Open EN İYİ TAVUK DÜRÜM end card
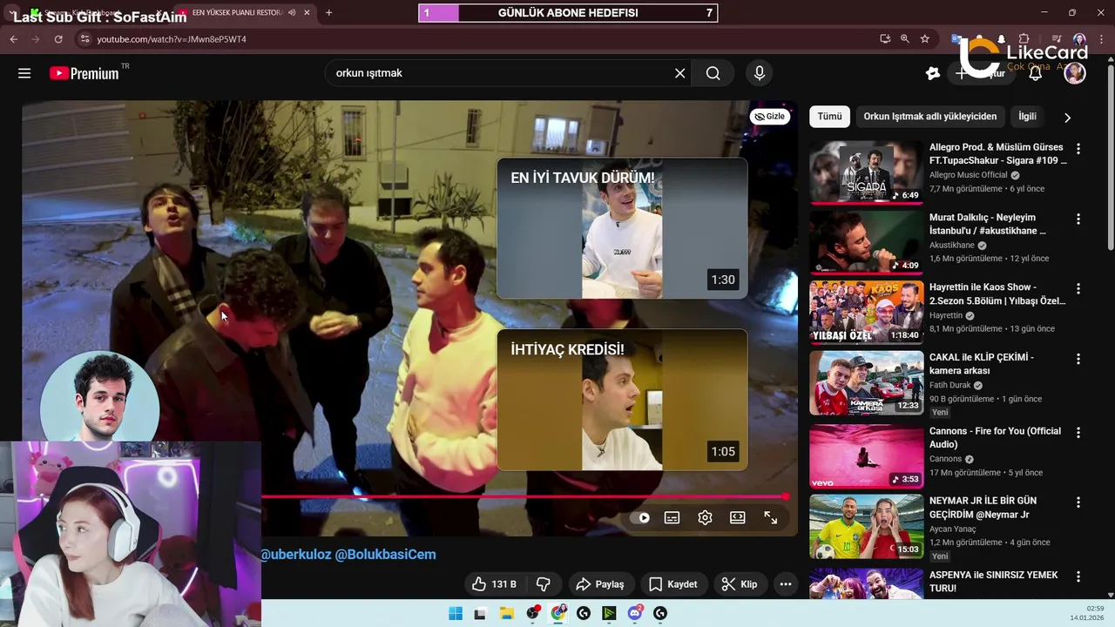 [x=622, y=228]
